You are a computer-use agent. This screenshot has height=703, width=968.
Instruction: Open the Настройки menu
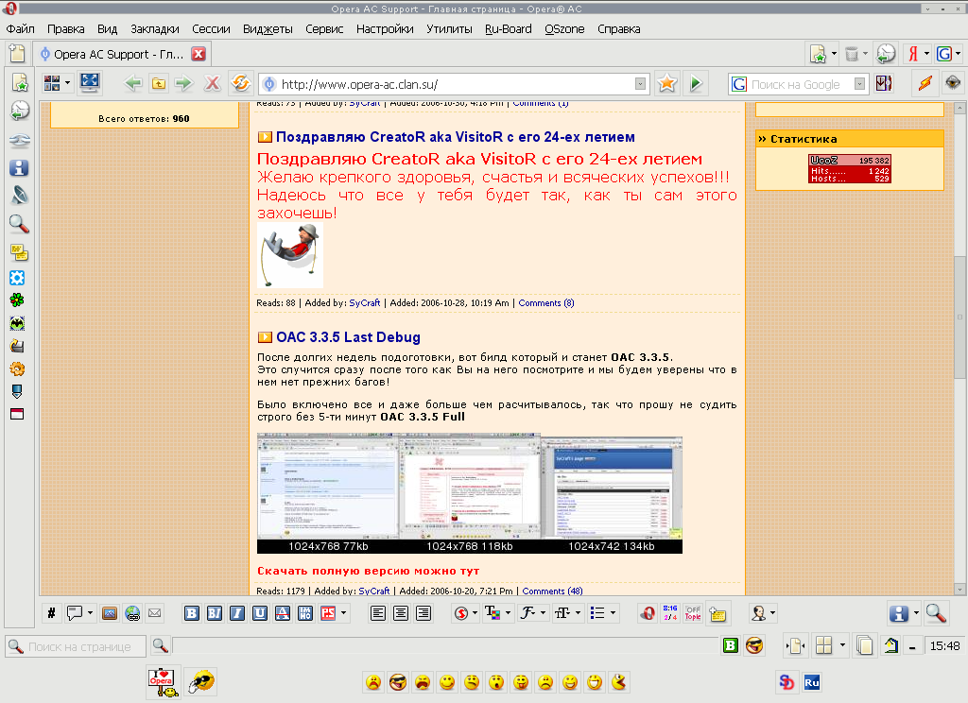coord(385,29)
